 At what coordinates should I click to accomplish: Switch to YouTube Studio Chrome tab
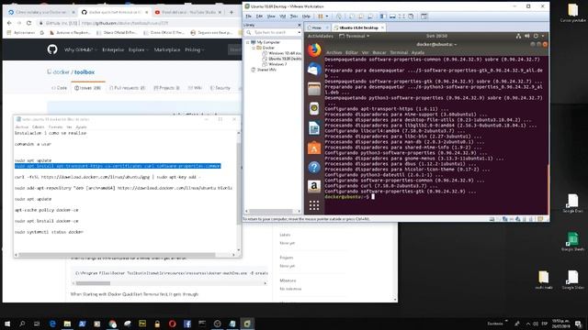point(188,12)
